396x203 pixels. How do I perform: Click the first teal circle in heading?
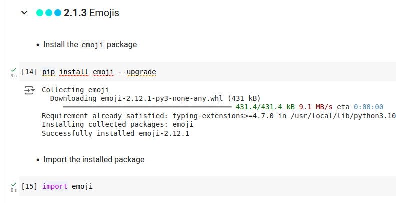(x=40, y=13)
